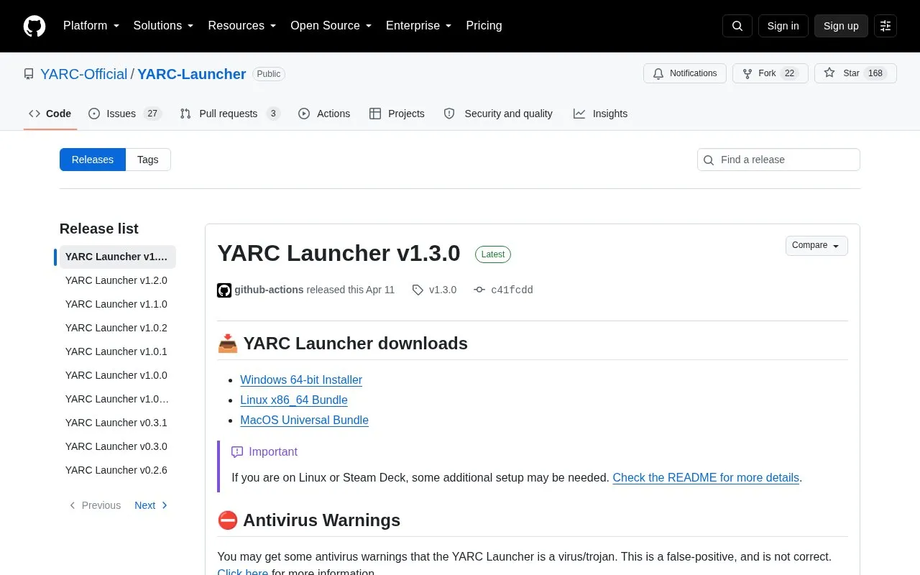The image size is (920, 575).
Task: Select the Releases toggle button
Action: click(93, 160)
